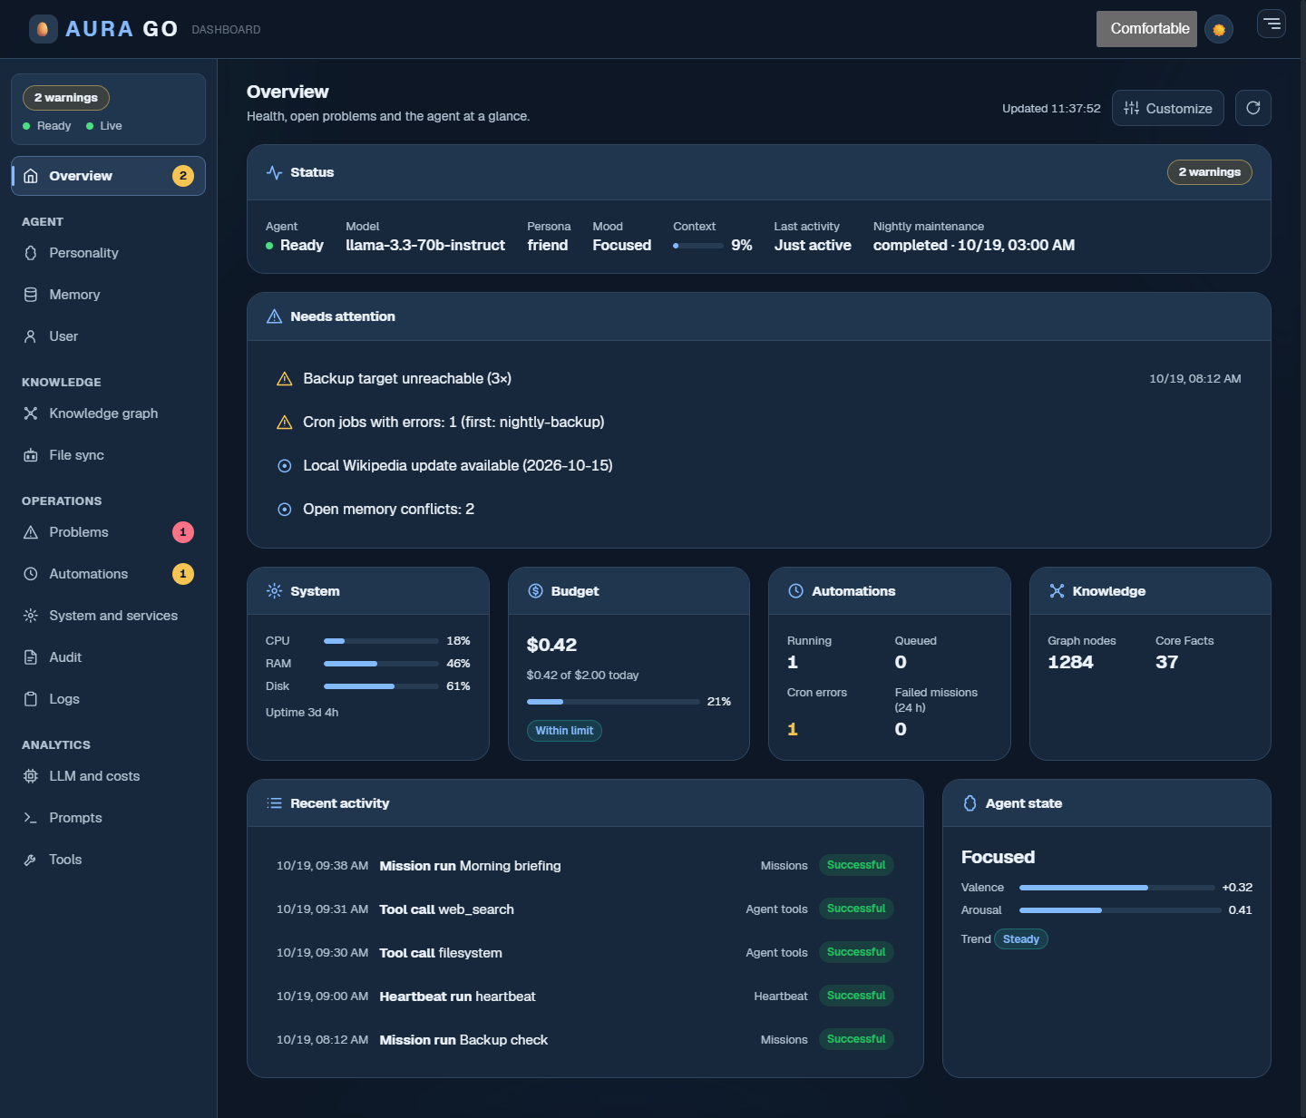Viewport: 1306px width, 1118px height.
Task: Click the Context usage progress bar
Action: pos(698,246)
